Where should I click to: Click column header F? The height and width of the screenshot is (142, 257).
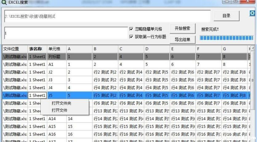point(209,49)
